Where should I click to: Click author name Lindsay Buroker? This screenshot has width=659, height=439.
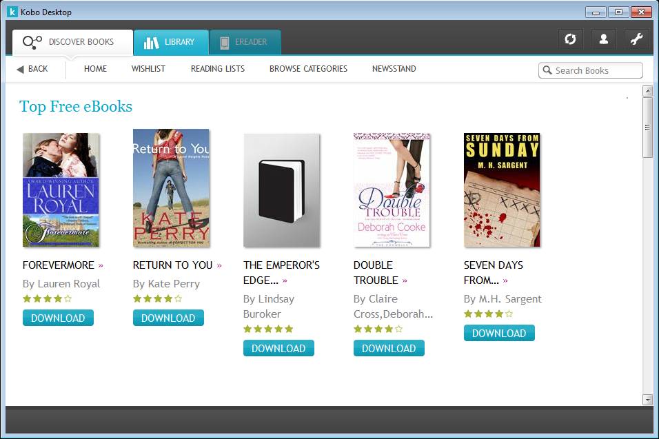[269, 307]
